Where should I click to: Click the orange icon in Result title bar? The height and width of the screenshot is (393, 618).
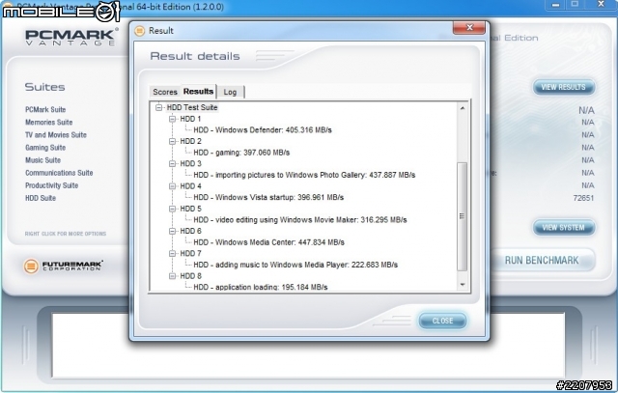coord(139,30)
